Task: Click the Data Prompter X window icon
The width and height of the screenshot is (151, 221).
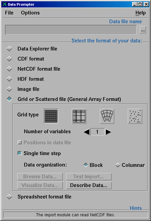Action: pyautogui.click(x=4, y=4)
